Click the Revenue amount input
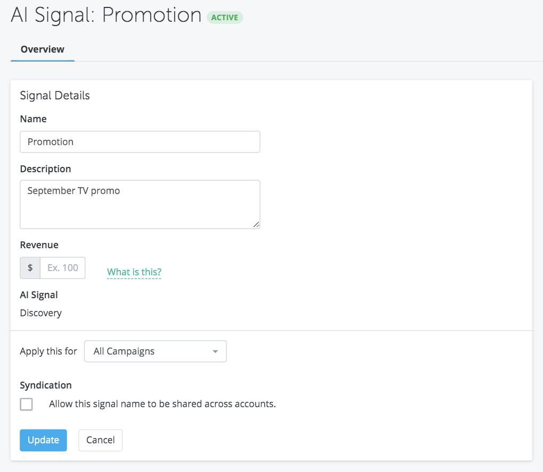This screenshot has width=543, height=472. pos(63,268)
